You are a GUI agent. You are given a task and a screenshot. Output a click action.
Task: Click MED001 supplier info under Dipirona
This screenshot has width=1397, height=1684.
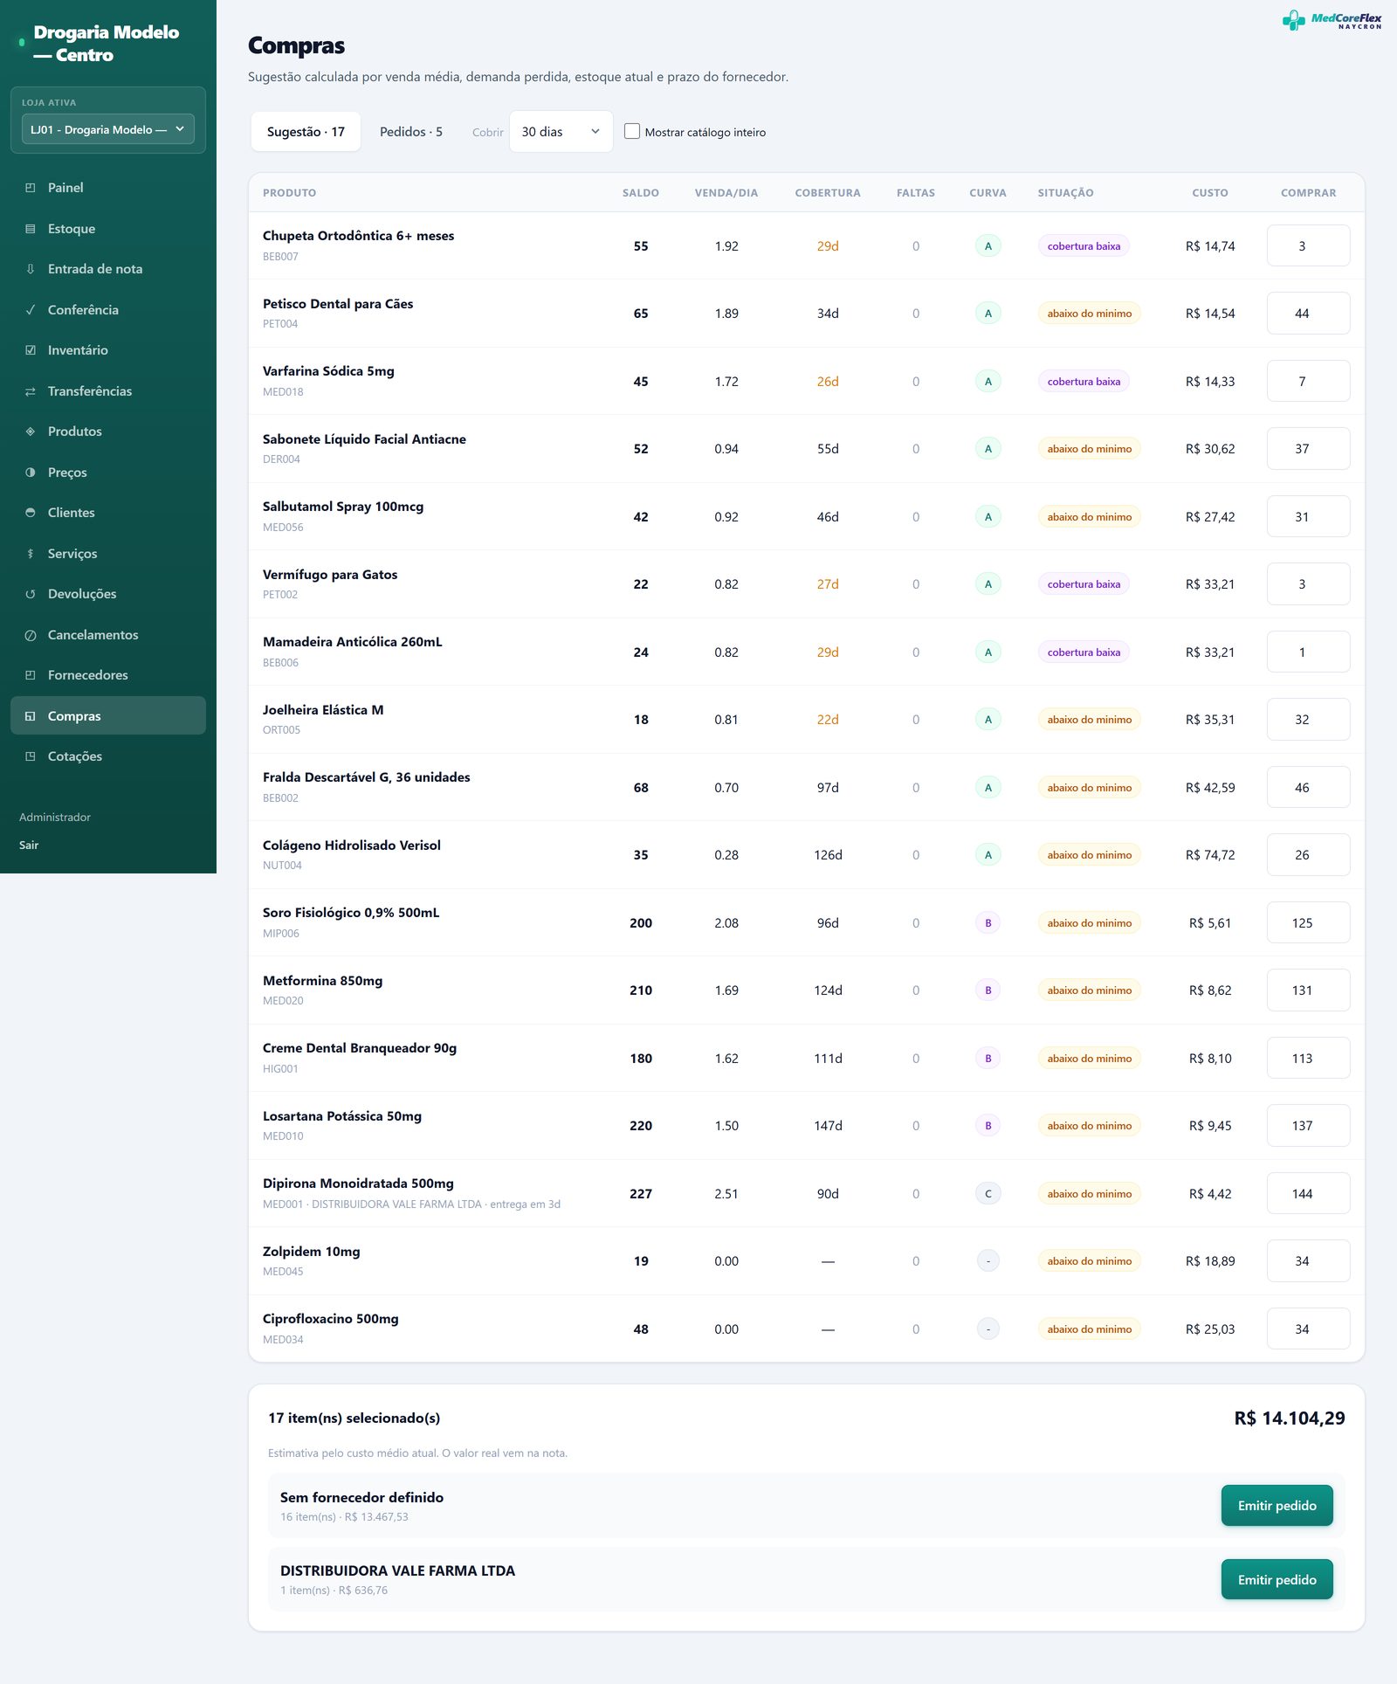tap(411, 1204)
